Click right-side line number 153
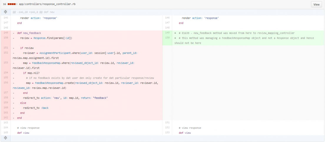Image resolution: width=325 pixels, height=142 pixels. [168, 133]
